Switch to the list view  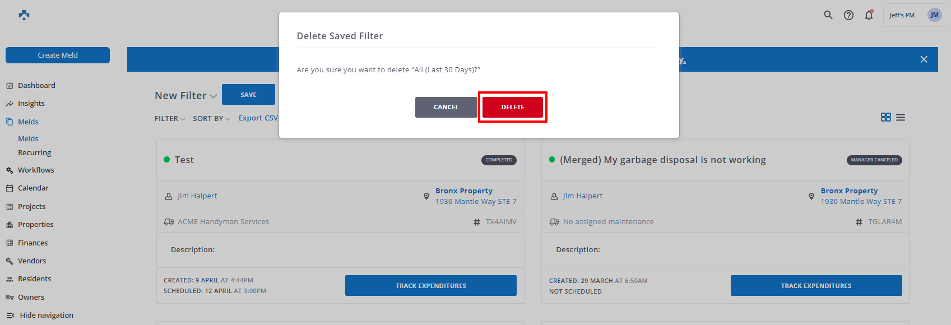point(901,117)
